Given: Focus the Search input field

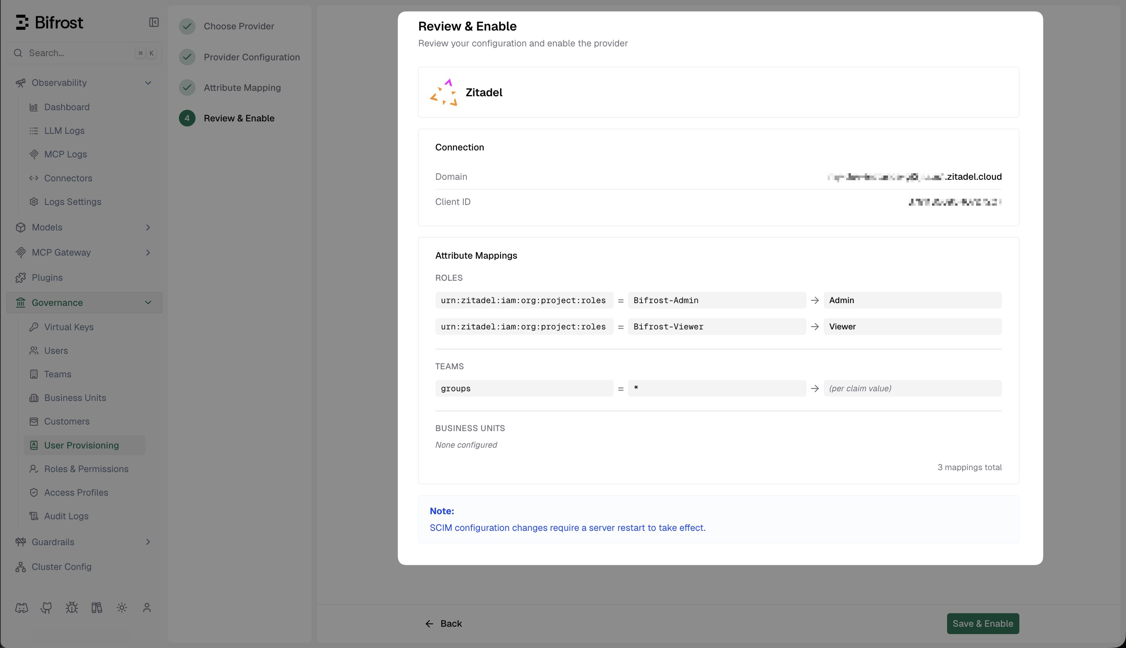Looking at the screenshot, I should pyautogui.click(x=84, y=53).
